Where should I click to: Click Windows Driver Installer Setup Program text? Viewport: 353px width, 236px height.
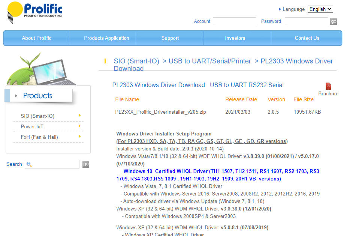pos(164,134)
